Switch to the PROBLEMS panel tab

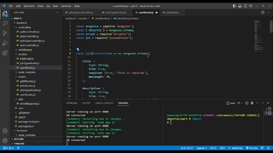coord(72,103)
